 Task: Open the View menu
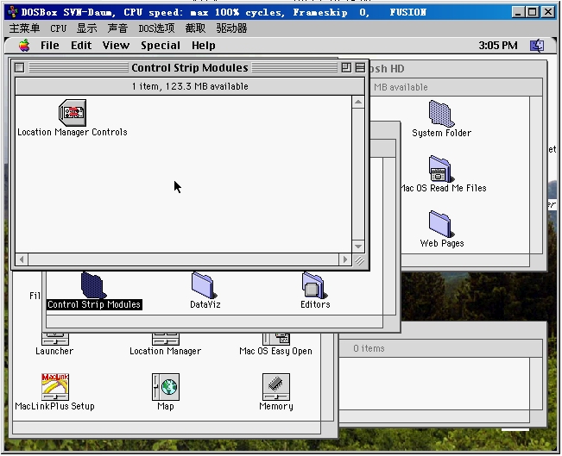point(116,46)
